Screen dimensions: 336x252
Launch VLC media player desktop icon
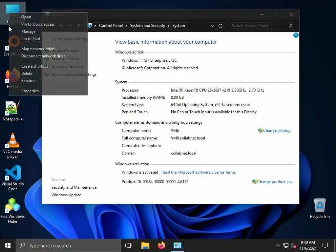[12, 146]
